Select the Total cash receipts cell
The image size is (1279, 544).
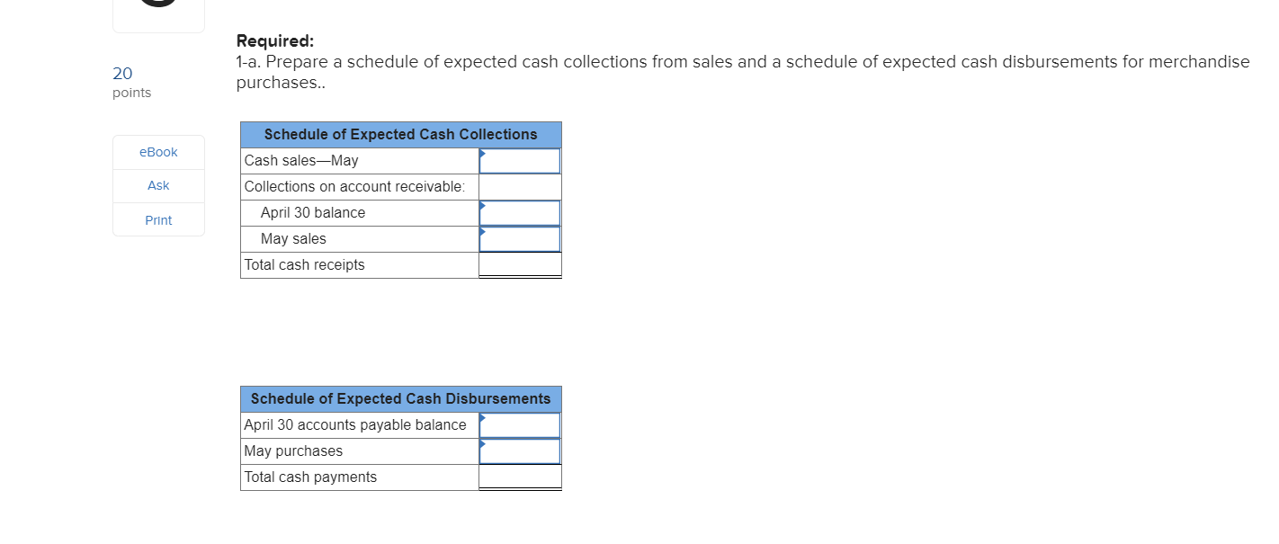[520, 264]
